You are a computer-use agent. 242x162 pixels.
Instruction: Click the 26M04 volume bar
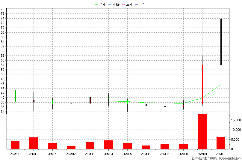(108, 145)
